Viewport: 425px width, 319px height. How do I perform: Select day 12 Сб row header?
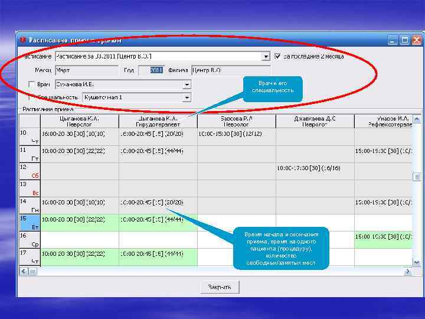click(30, 171)
